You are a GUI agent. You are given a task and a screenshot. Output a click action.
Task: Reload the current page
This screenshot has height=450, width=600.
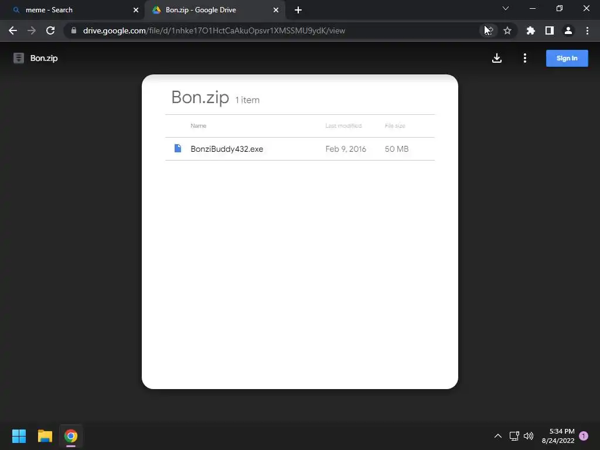[50, 30]
